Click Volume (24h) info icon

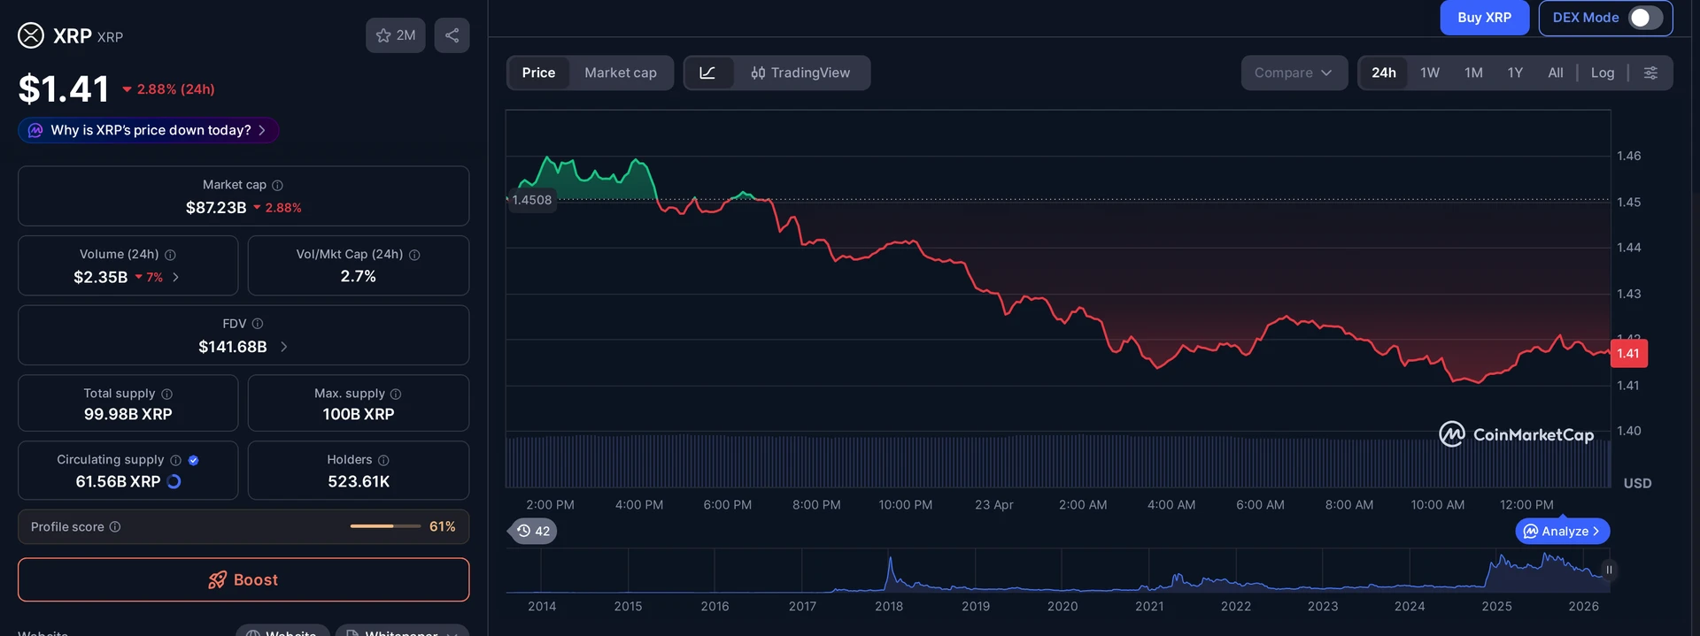click(x=170, y=255)
